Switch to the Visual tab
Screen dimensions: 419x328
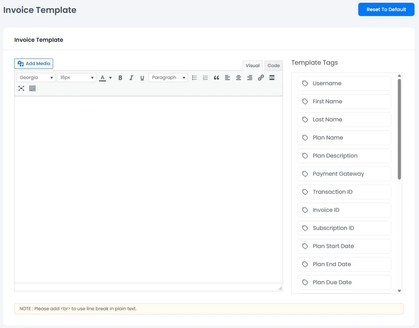tap(252, 65)
